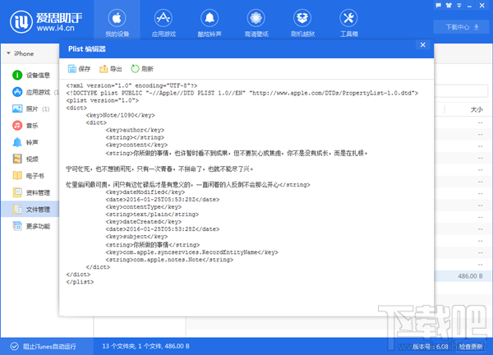Open the title bar dropdown menu icon
Screen dimensions: 493x355
(459, 6)
